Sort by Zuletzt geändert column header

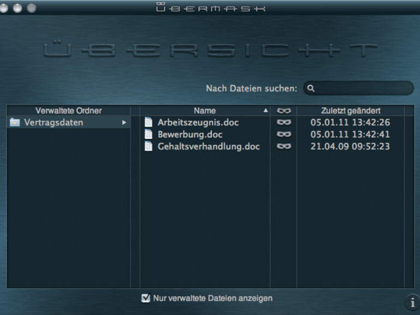[351, 111]
